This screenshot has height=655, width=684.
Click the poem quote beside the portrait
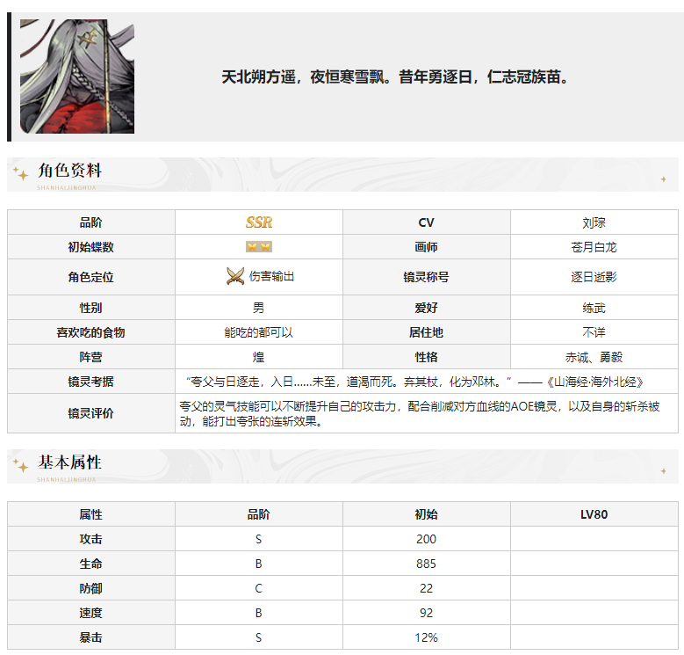[x=397, y=77]
